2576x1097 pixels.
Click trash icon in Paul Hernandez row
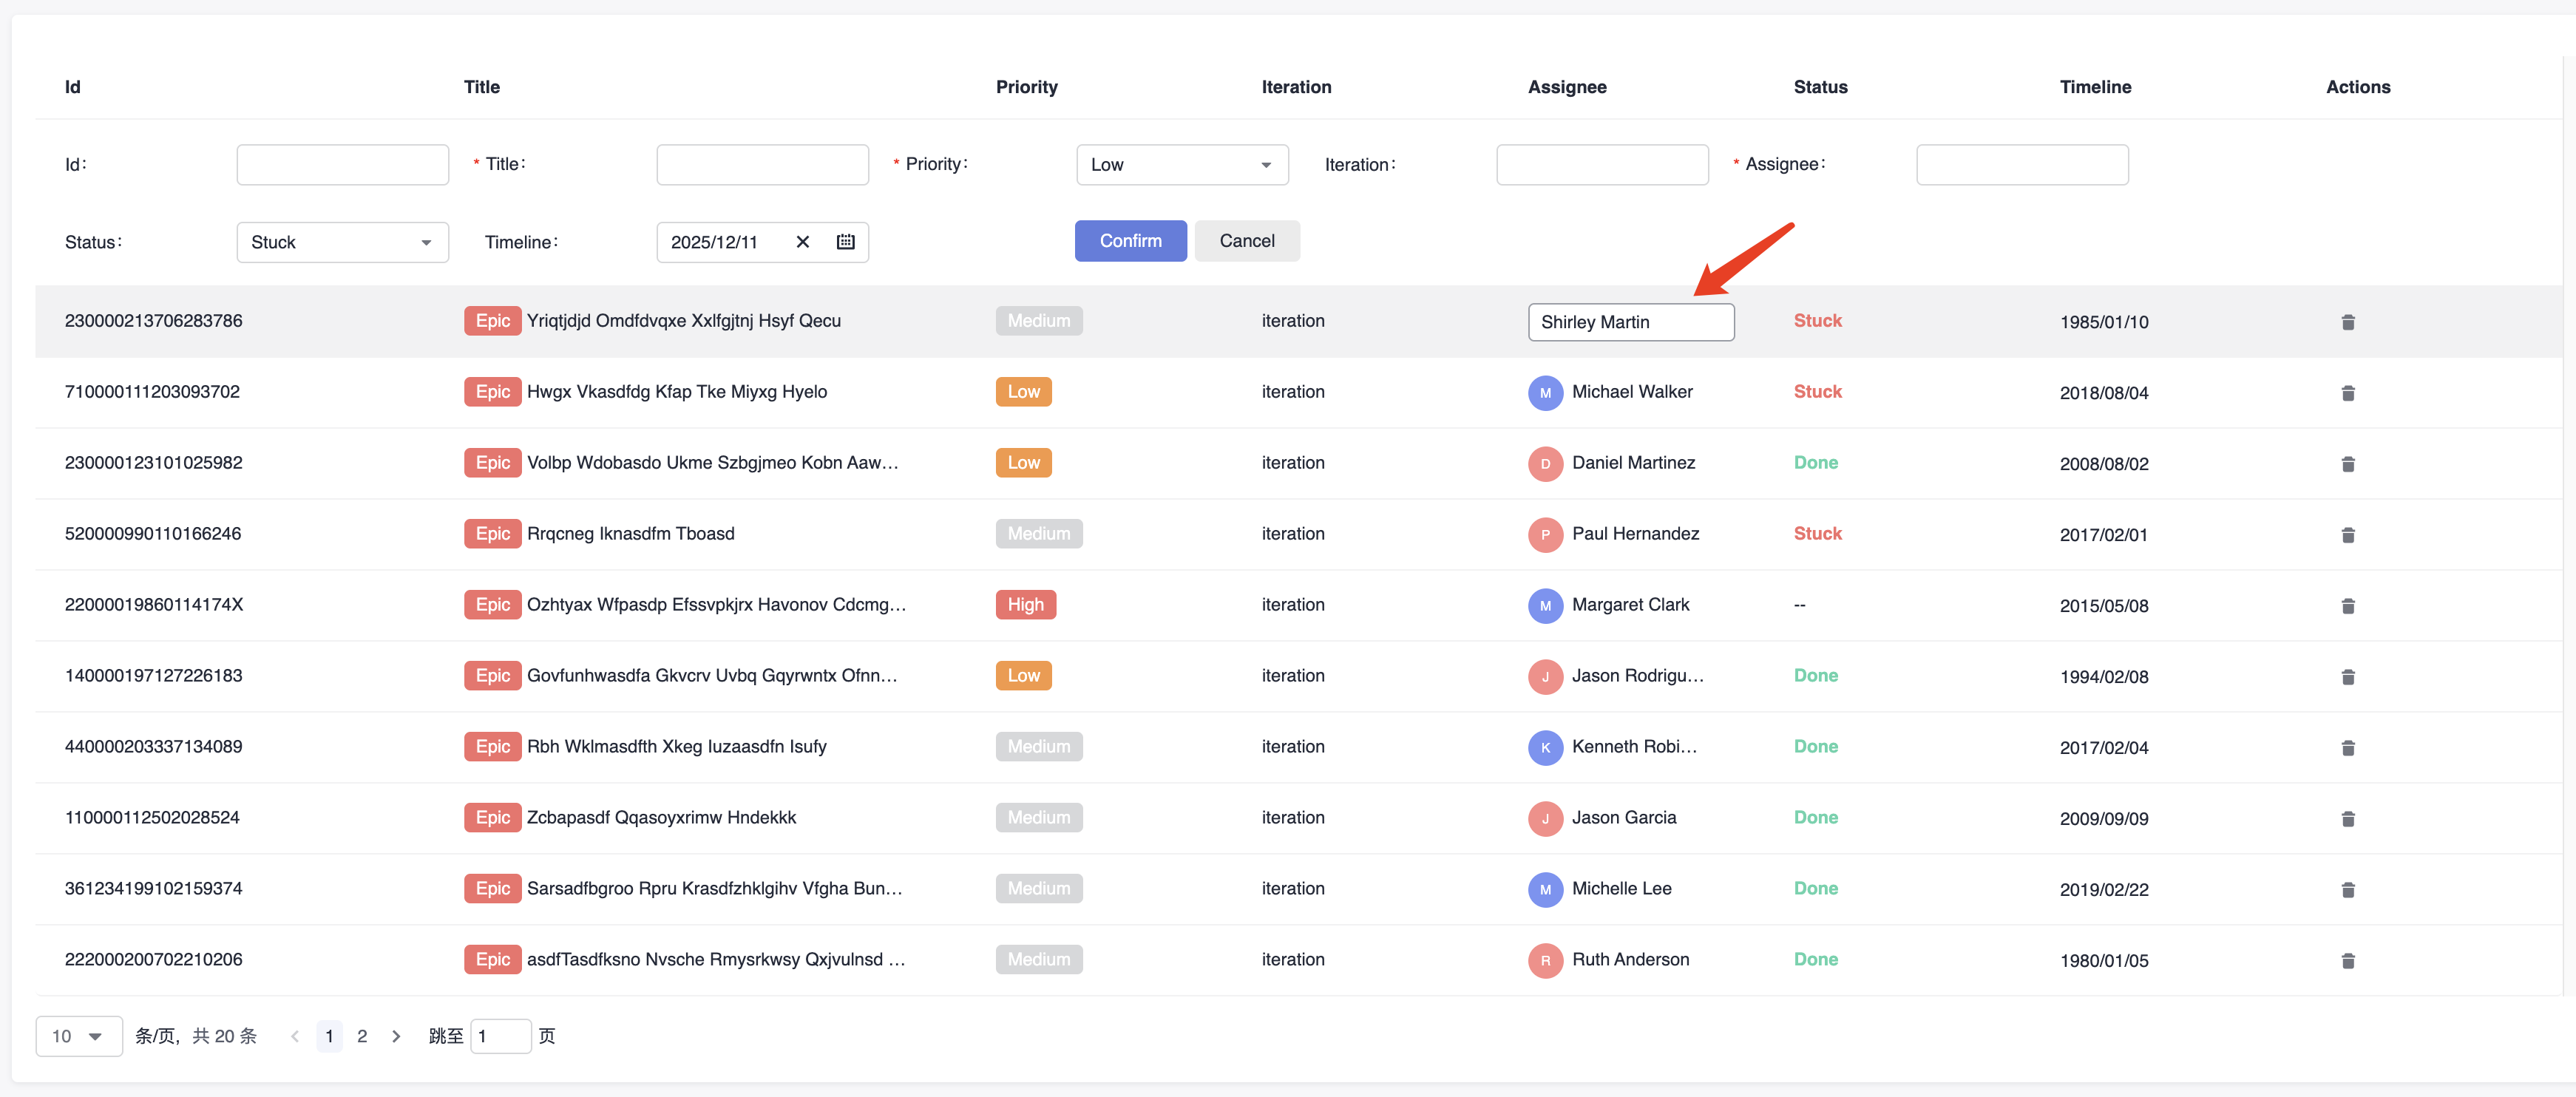coord(2347,535)
